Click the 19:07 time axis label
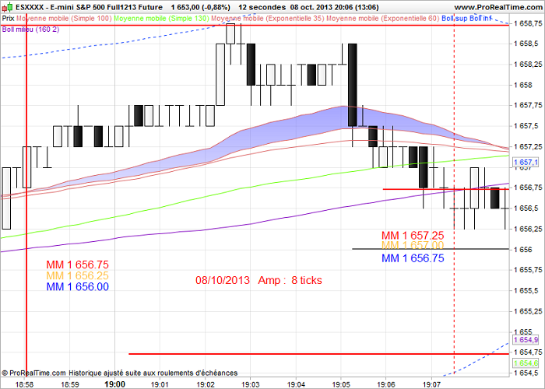The height and width of the screenshot is (389, 545). (x=431, y=384)
